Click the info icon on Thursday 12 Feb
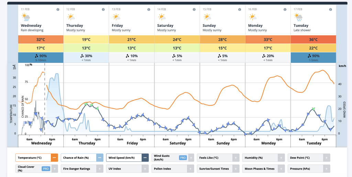The image size is (352, 177). tap(103, 9)
